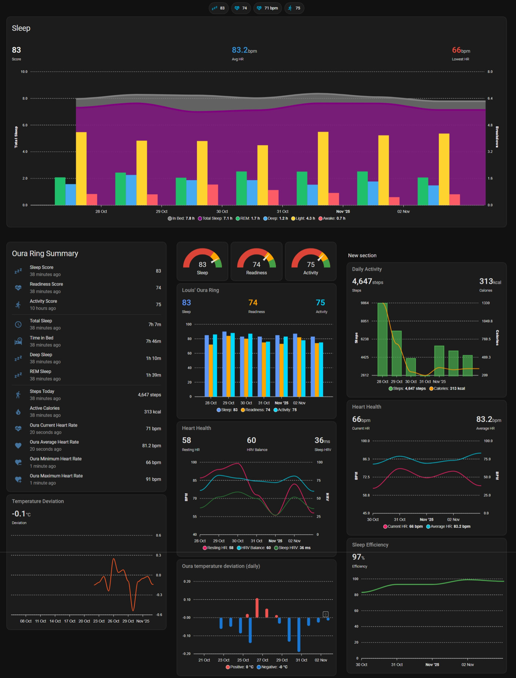Screen dimensions: 516x678
Task: Click the heart icon in the top 74 chip
Action: coord(237,8)
